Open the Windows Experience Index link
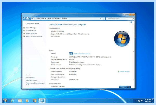 pos(82,54)
